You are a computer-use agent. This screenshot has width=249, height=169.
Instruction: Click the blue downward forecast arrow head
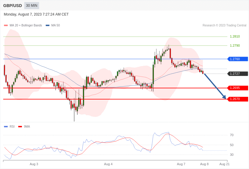[224, 97]
